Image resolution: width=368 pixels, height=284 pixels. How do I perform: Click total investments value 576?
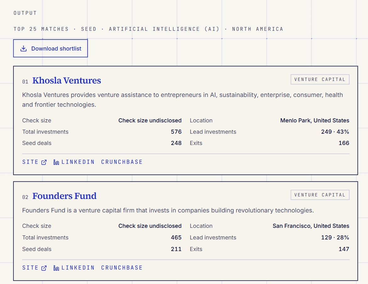point(176,132)
